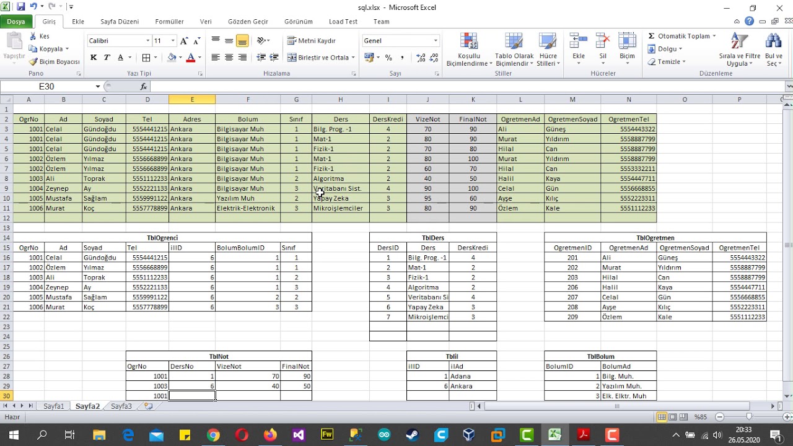Click the Ekle insert cells icon
The height and width of the screenshot is (446, 793).
tap(579, 42)
